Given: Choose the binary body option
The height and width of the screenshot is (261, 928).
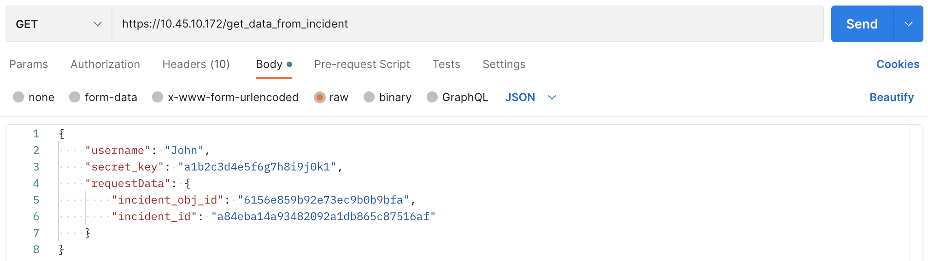Looking at the screenshot, I should tap(369, 97).
